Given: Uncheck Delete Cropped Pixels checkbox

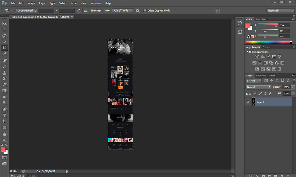Looking at the screenshot, I should [145, 11].
